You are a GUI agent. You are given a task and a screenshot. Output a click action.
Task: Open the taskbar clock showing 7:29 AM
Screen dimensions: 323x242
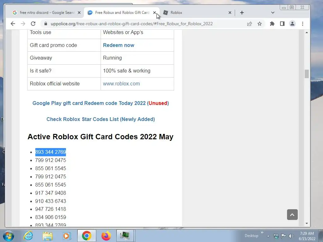307,236
